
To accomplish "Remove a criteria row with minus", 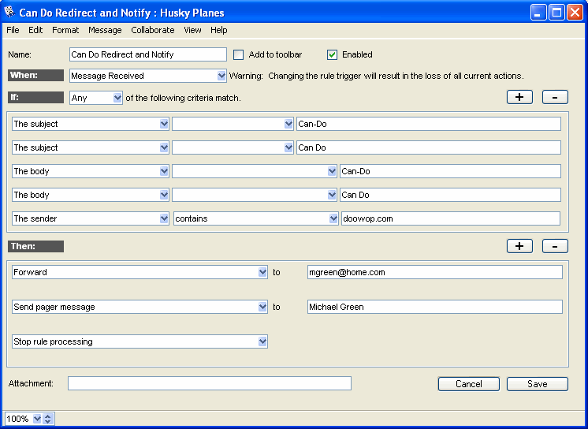I will (555, 97).
